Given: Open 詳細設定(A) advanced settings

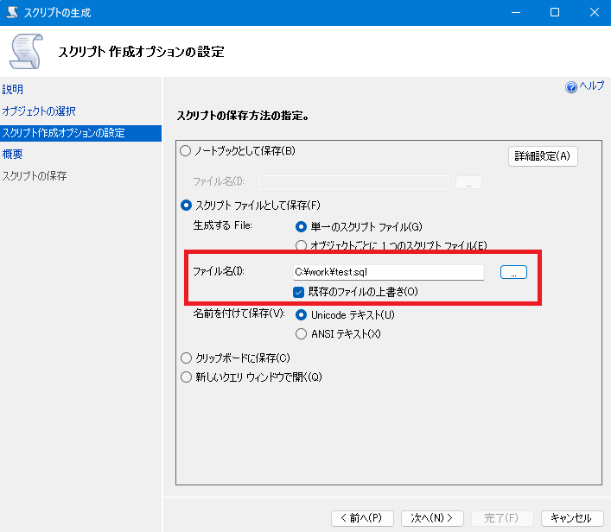Looking at the screenshot, I should [543, 156].
